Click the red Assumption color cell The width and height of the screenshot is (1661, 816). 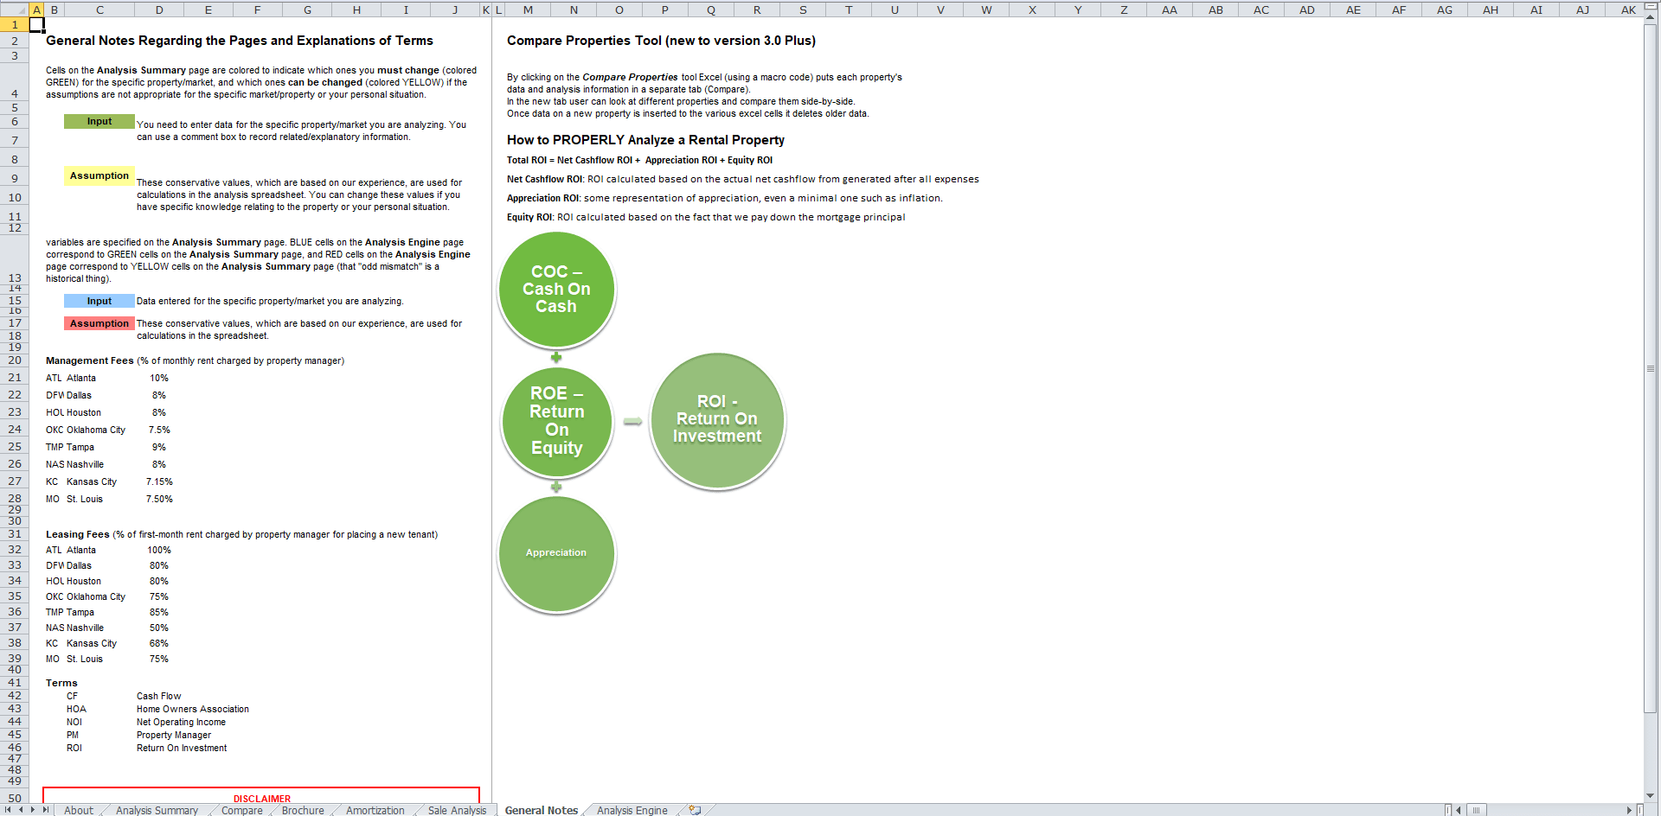pos(99,323)
